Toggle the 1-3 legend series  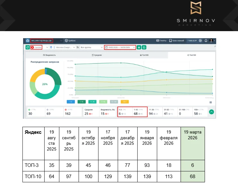click(x=71, y=102)
